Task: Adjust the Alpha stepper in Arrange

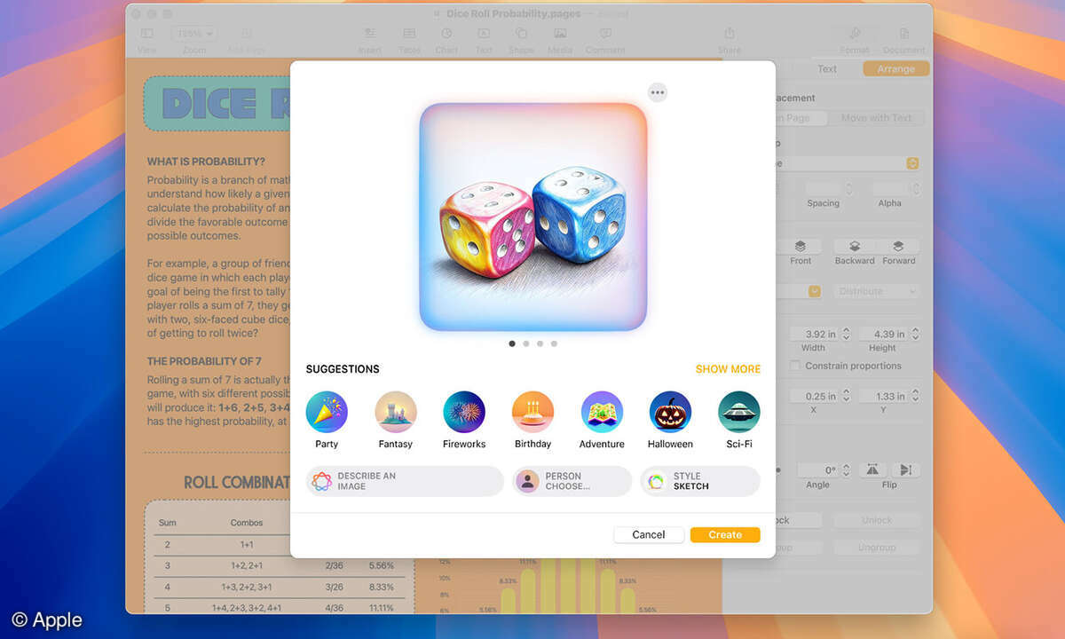Action: tap(916, 189)
